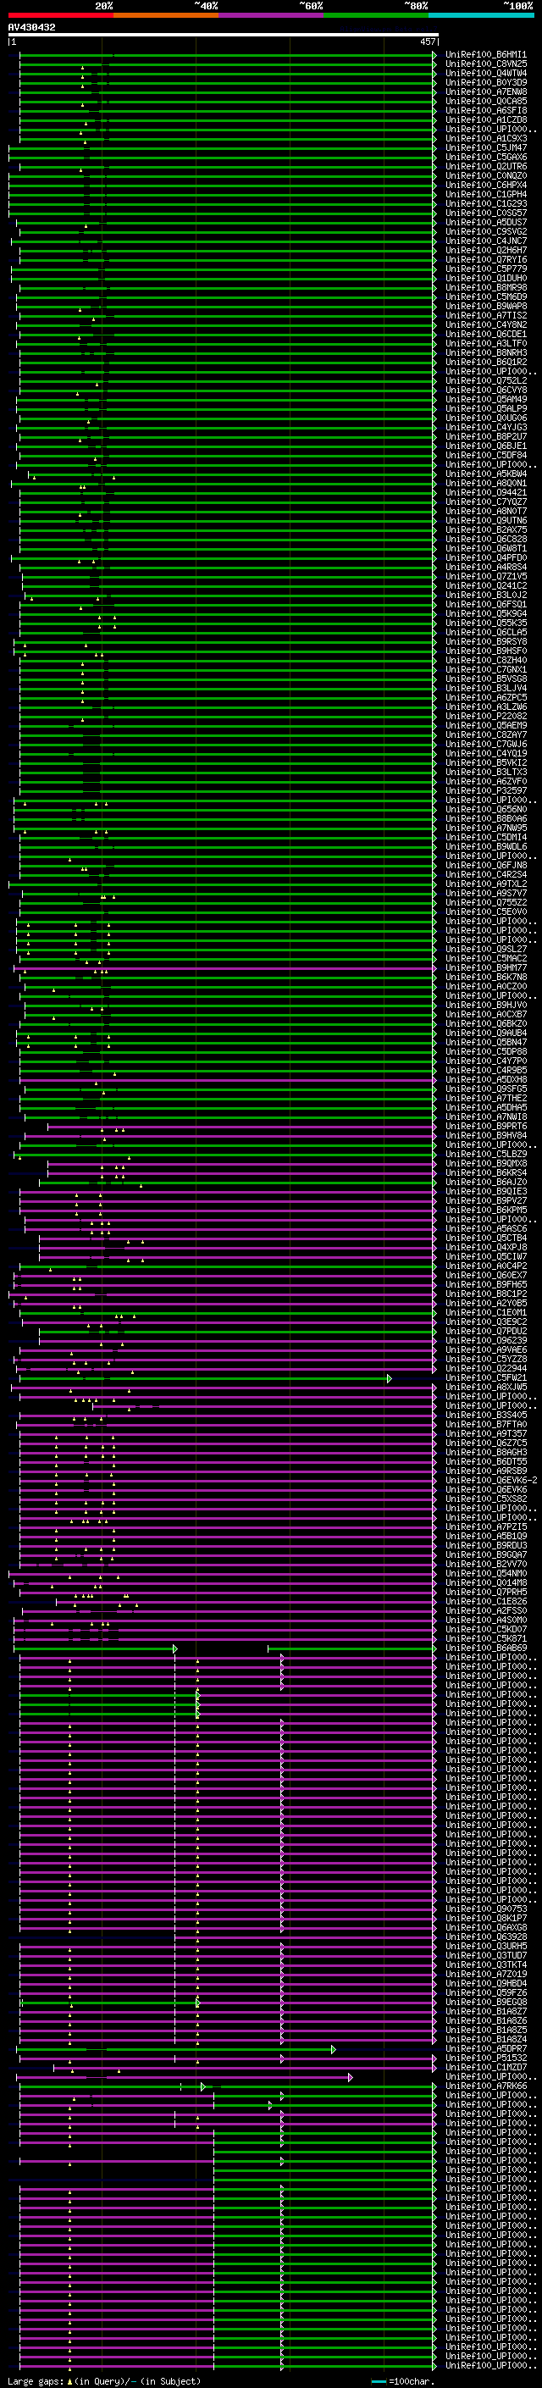The width and height of the screenshot is (542, 2388).
Task: Click label UniRef100_B9WAP8
Action: click(486, 306)
